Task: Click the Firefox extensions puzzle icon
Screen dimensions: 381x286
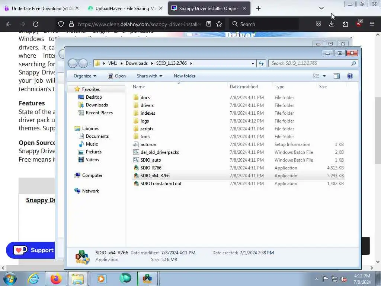Action: click(345, 24)
